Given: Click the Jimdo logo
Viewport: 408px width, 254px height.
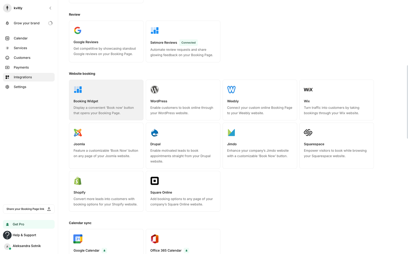Looking at the screenshot, I should [x=231, y=133].
